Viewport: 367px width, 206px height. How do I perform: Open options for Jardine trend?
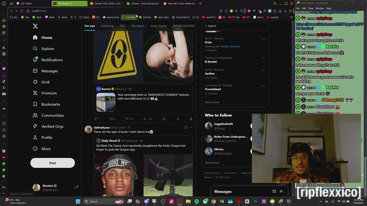263,70
